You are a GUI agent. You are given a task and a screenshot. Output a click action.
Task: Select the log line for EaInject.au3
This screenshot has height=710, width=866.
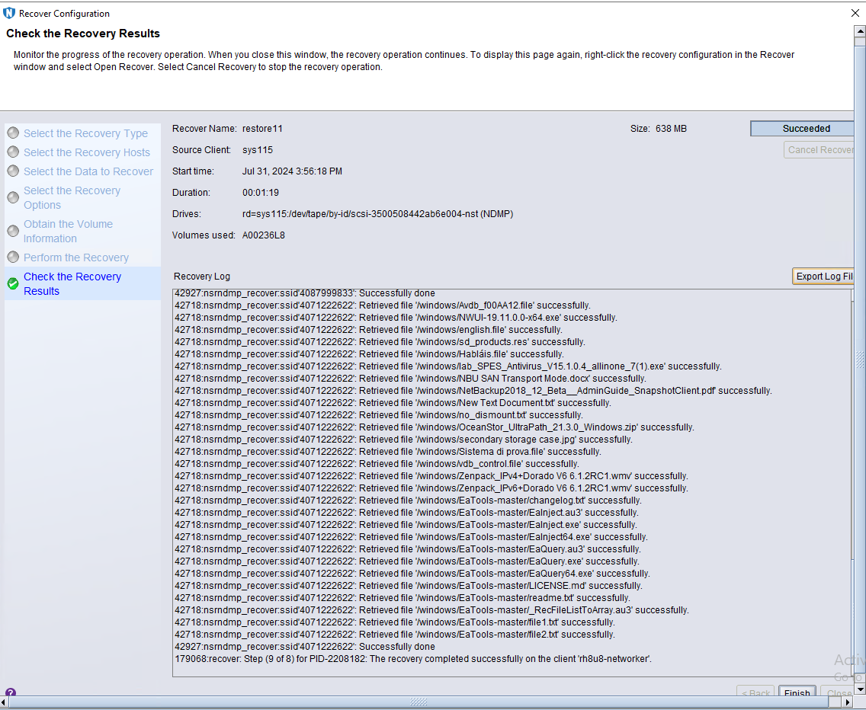click(406, 512)
